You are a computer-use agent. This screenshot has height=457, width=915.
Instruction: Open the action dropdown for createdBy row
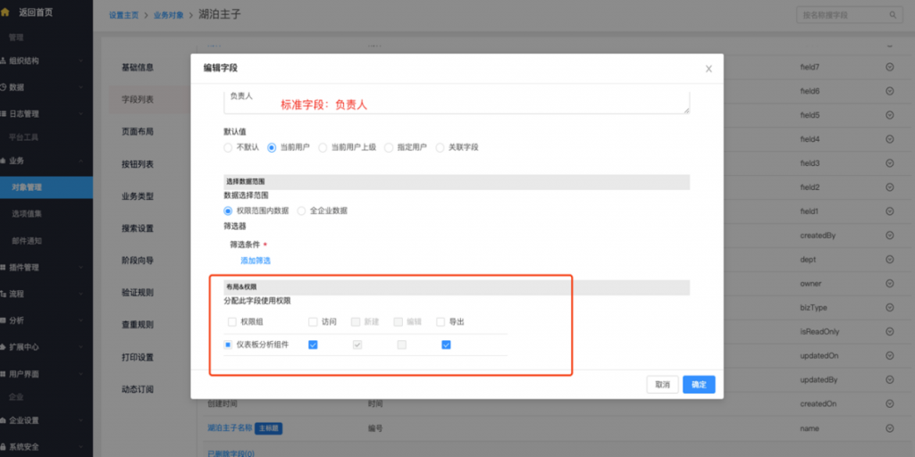pyautogui.click(x=889, y=236)
